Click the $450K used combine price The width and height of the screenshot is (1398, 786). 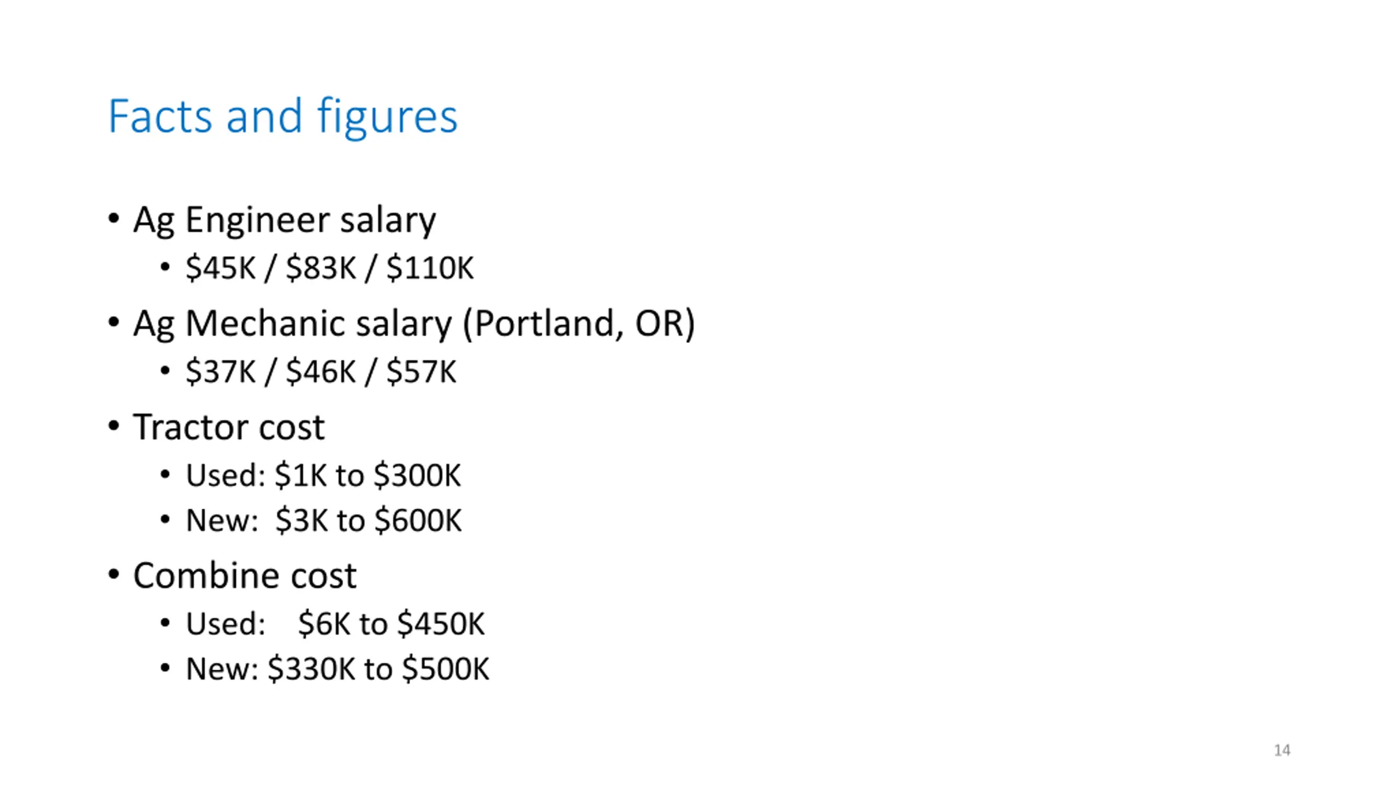coord(441,624)
